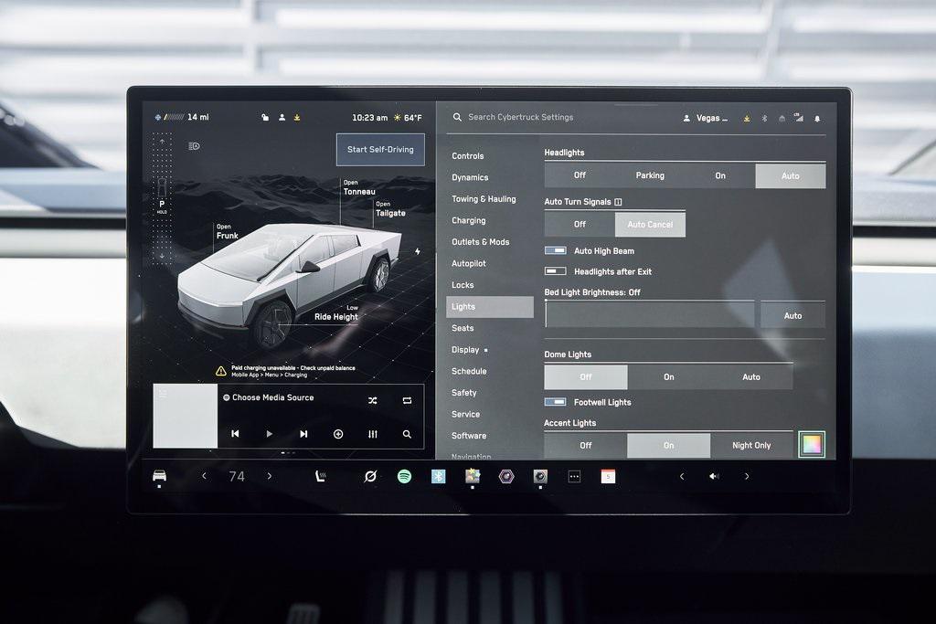Screen dimensions: 936x624
Task: Open the calendar app in the dock
Action: point(608,476)
